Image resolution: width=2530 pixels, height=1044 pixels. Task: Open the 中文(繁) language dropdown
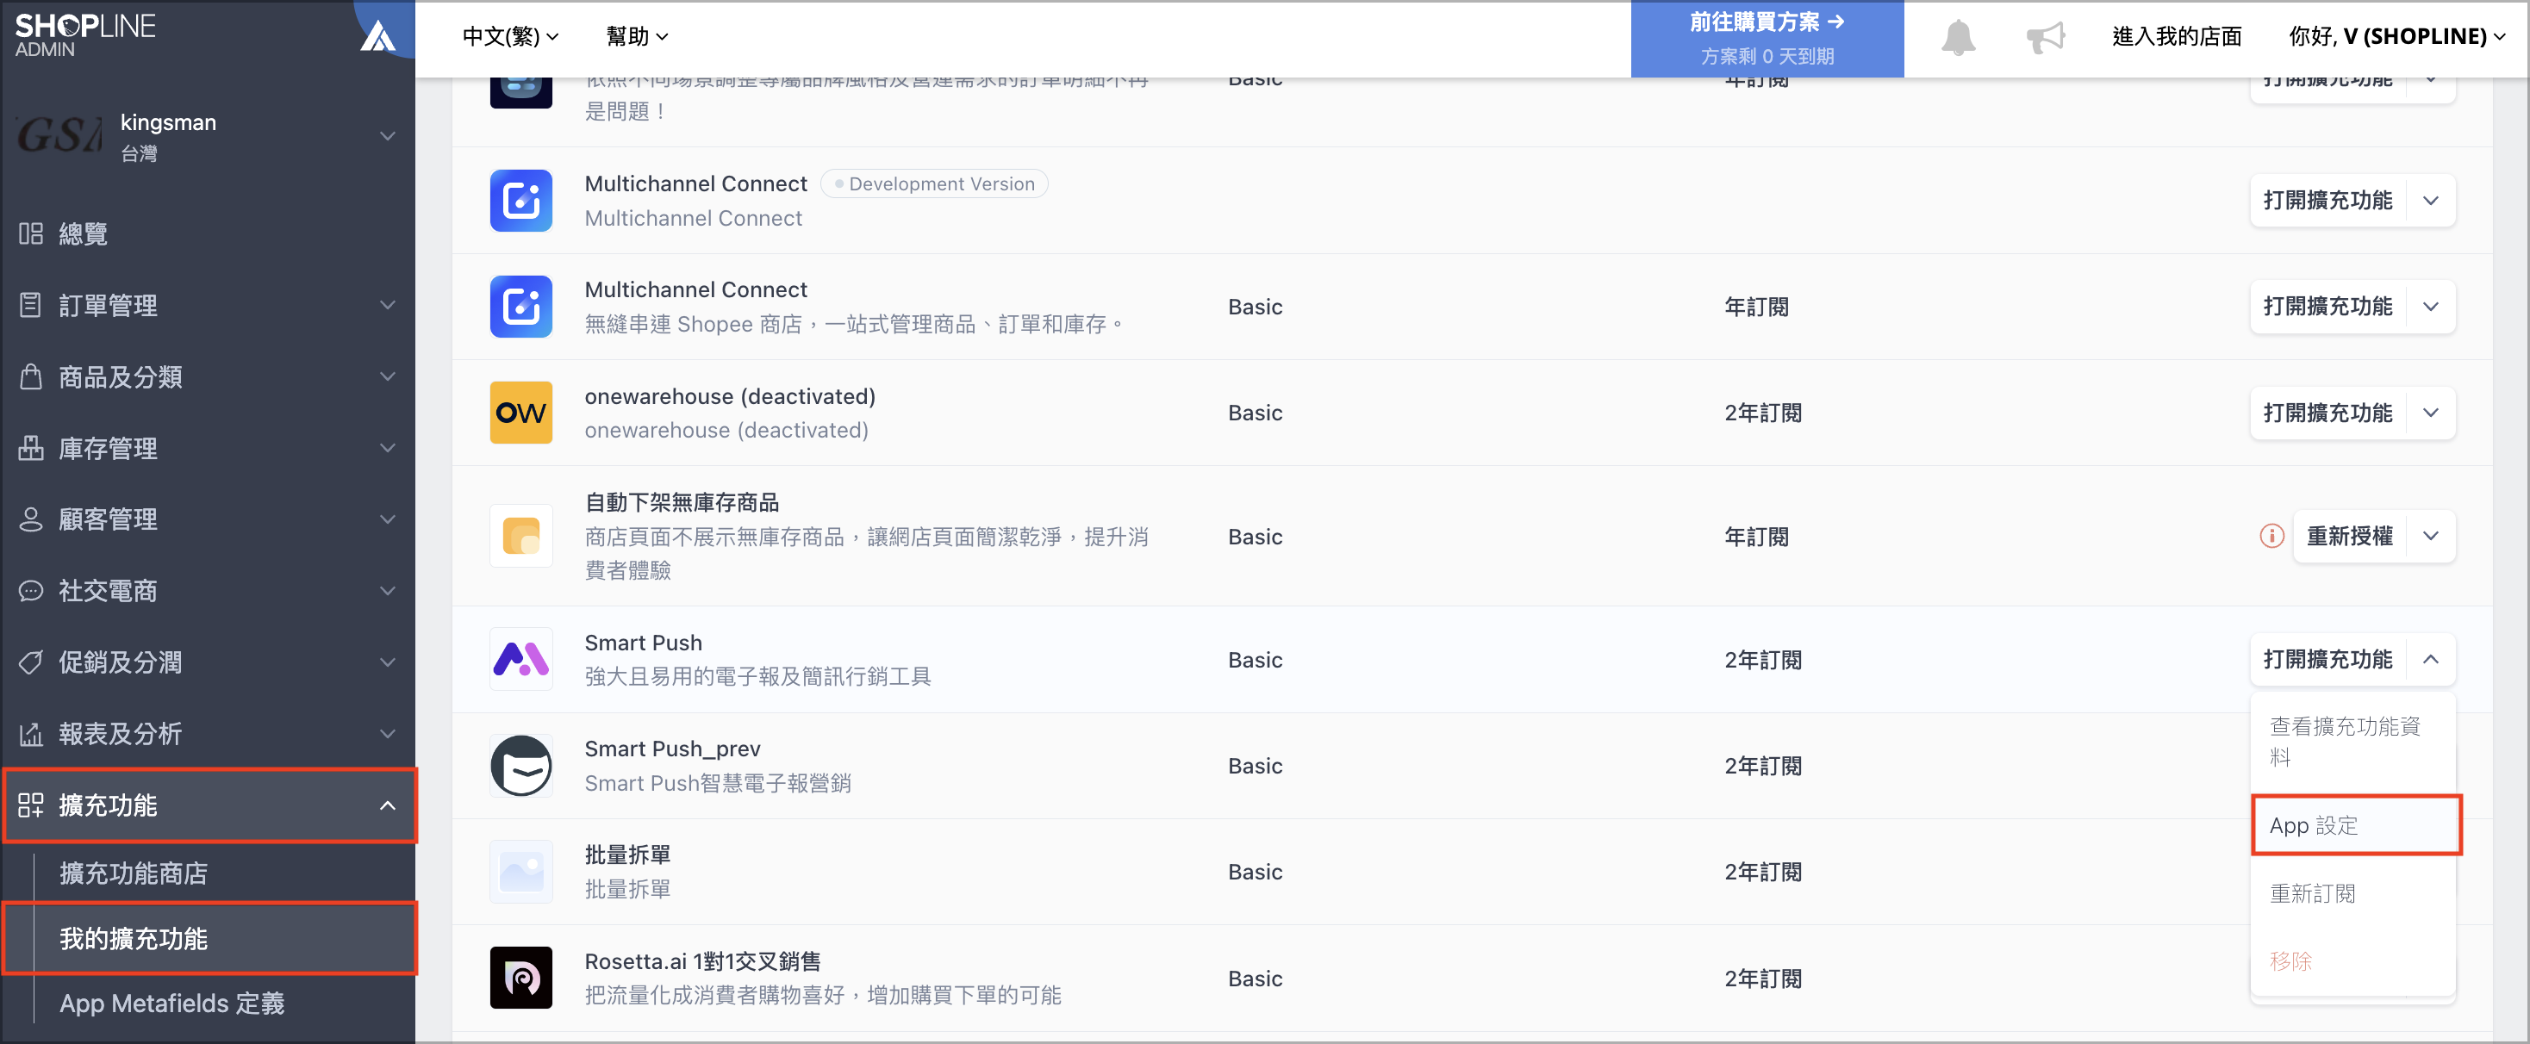510,36
